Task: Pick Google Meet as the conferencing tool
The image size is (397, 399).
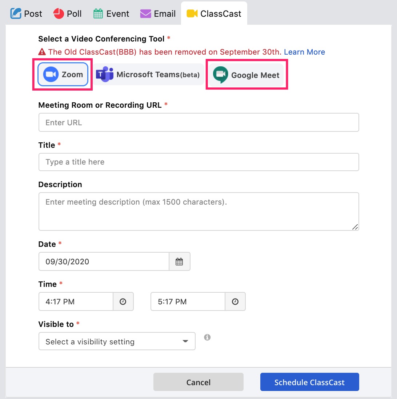Action: 246,75
